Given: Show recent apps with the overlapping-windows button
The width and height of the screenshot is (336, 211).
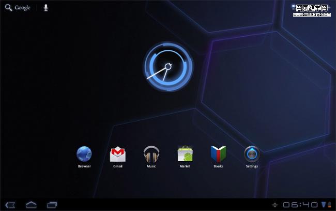Looking at the screenshot, I should click(x=52, y=204).
